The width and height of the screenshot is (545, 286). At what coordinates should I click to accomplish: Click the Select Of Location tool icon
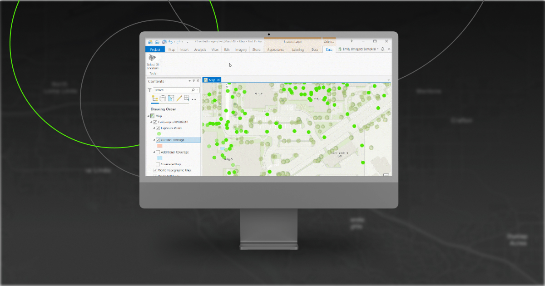click(x=152, y=59)
